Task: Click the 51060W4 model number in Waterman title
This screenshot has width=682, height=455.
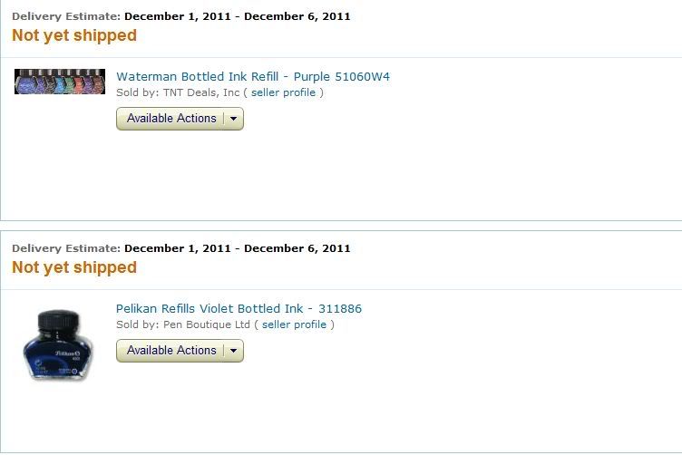Action: [x=363, y=76]
